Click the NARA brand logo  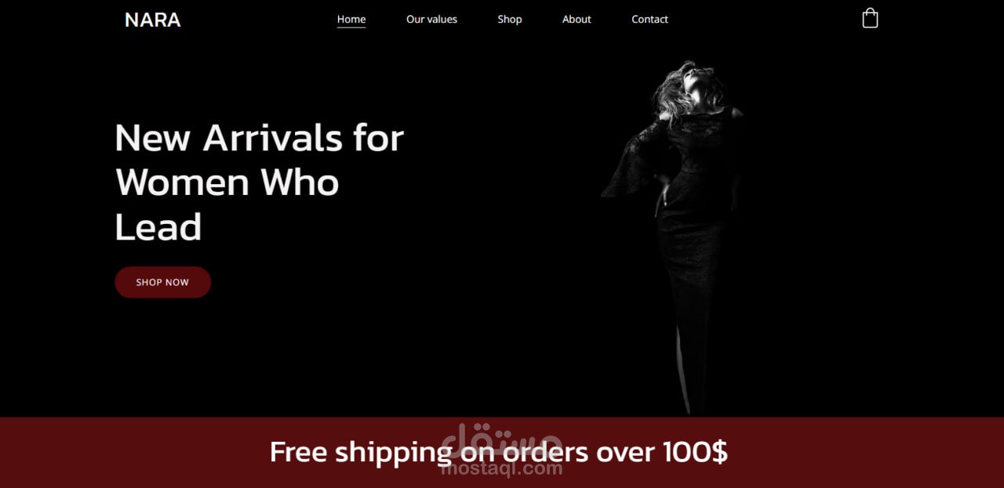coord(153,20)
